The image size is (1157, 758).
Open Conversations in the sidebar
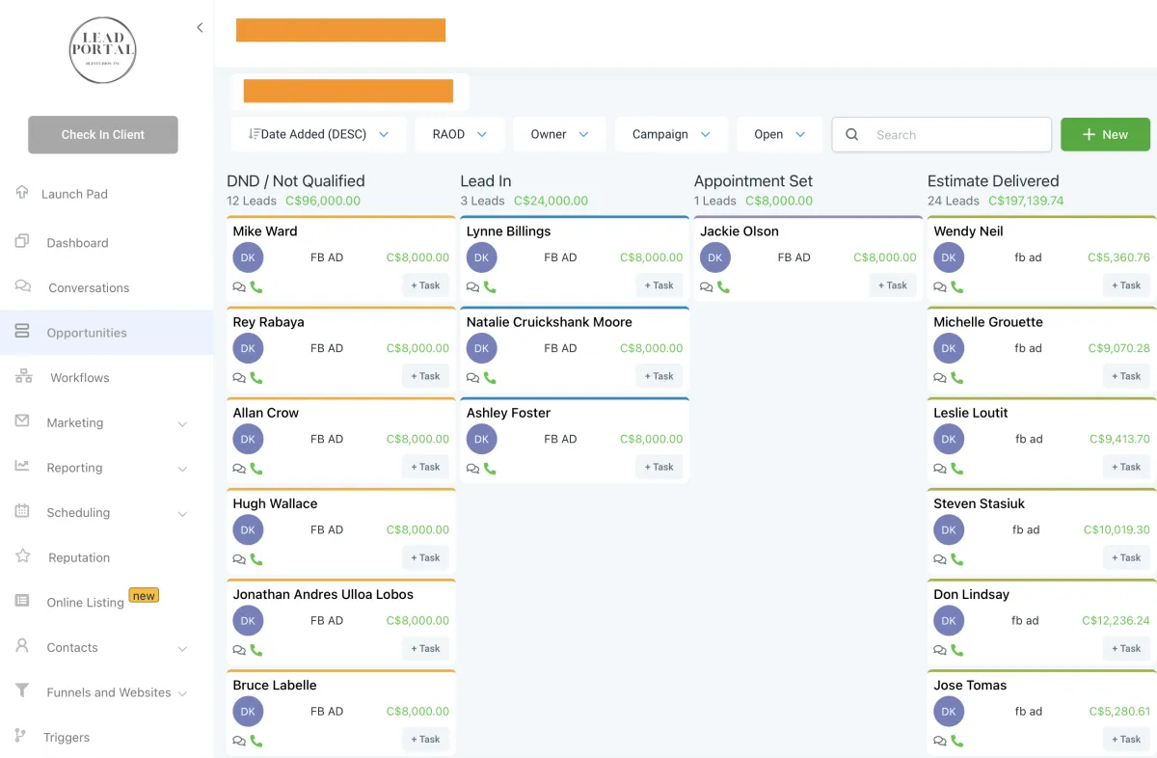pos(89,287)
